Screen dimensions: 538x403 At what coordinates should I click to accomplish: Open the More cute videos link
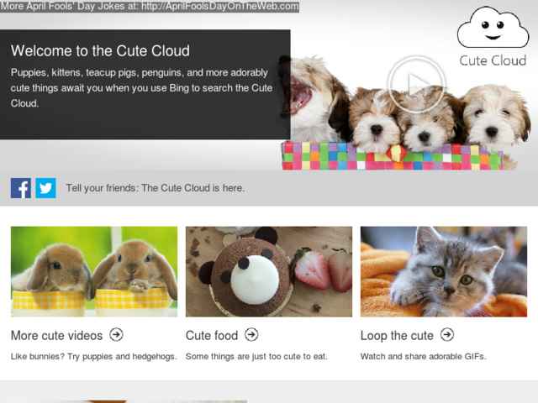tap(56, 336)
